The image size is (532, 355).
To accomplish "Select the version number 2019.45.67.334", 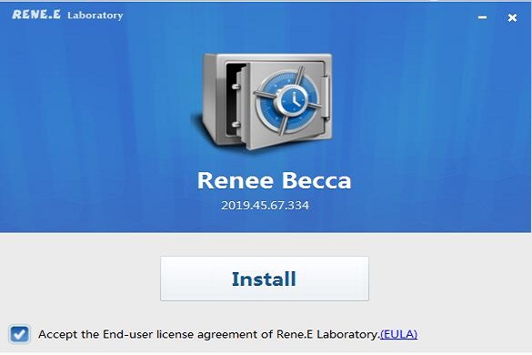I will 265,206.
